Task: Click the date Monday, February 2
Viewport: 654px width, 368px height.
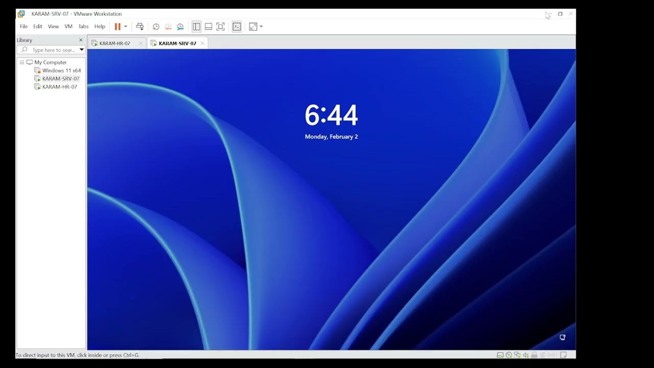Action: [331, 137]
